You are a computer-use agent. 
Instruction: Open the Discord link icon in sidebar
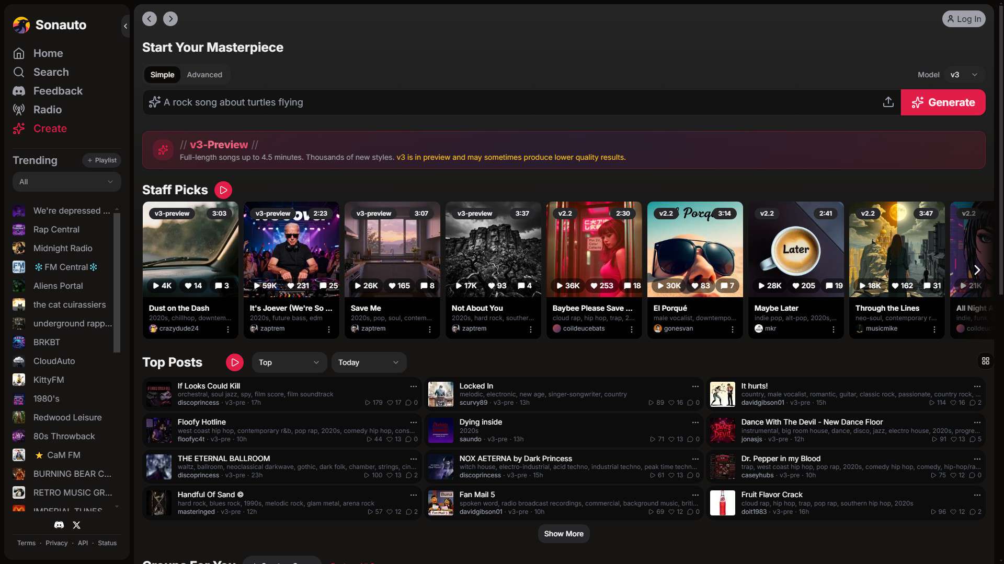(x=59, y=525)
